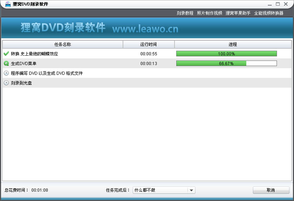The width and height of the screenshot is (294, 201).
Task: Click the 00:00:55 run time value
Action: click(x=149, y=54)
